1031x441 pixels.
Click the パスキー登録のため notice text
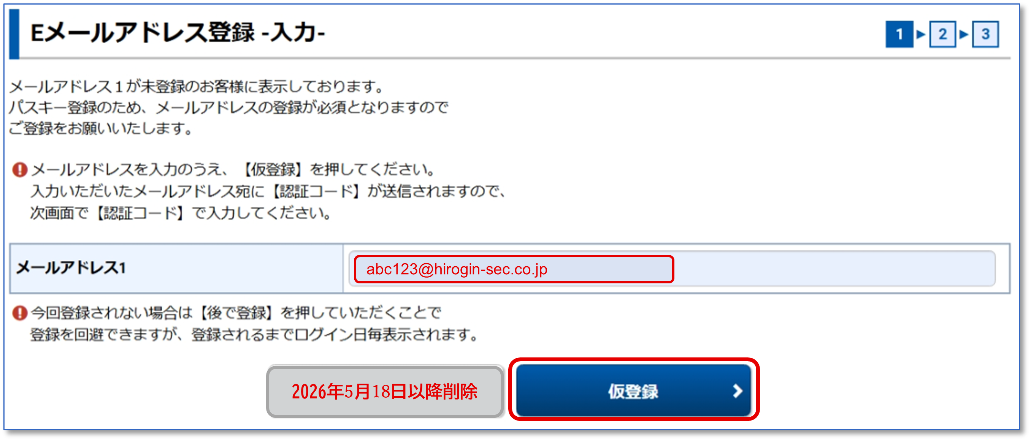228,107
